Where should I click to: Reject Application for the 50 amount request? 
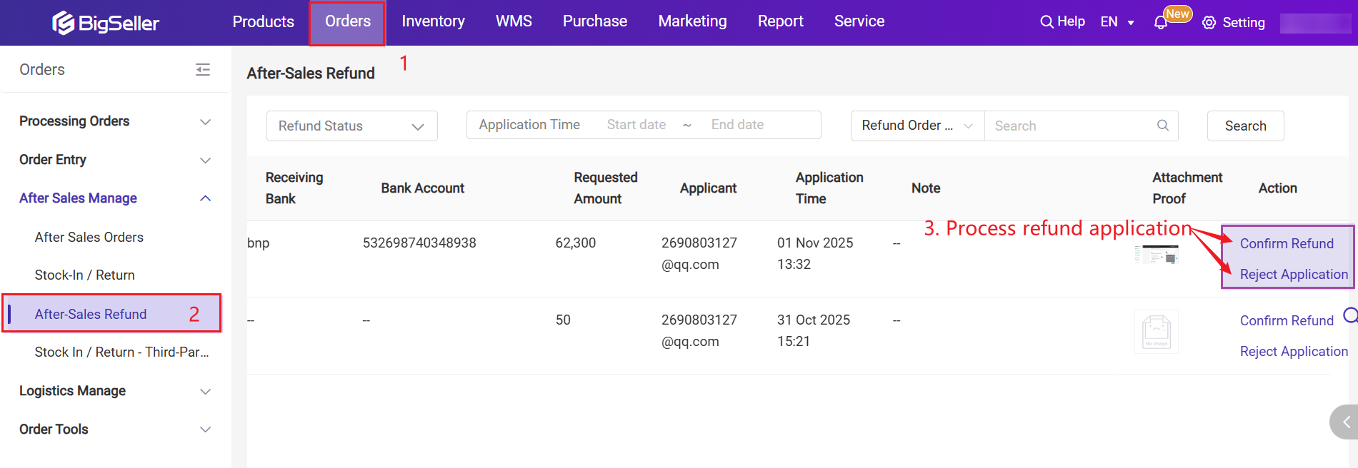click(x=1293, y=352)
